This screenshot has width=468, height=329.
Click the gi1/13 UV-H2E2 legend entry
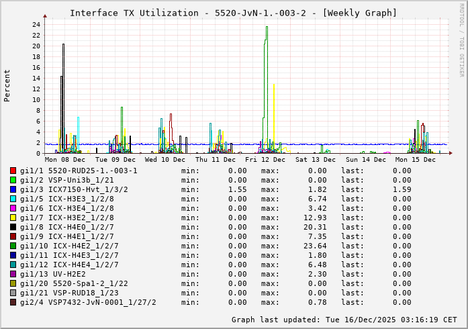(53, 274)
